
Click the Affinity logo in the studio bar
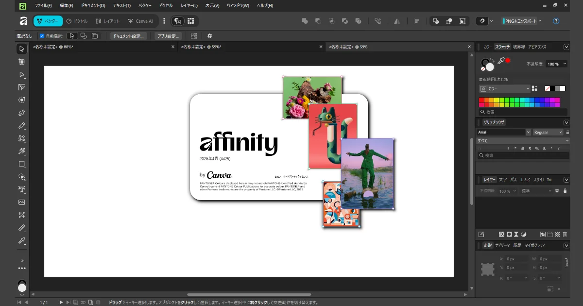(23, 21)
